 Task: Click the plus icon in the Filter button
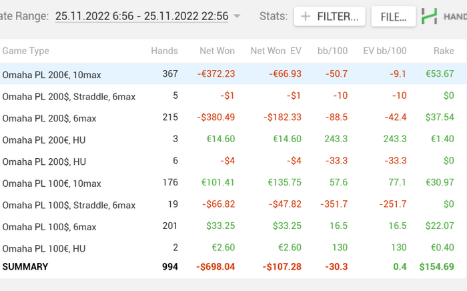[x=306, y=17]
